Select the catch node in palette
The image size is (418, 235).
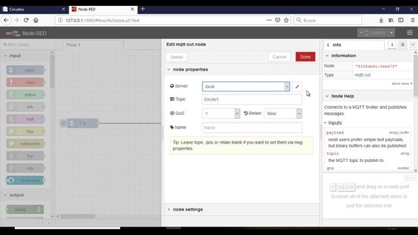click(25, 82)
